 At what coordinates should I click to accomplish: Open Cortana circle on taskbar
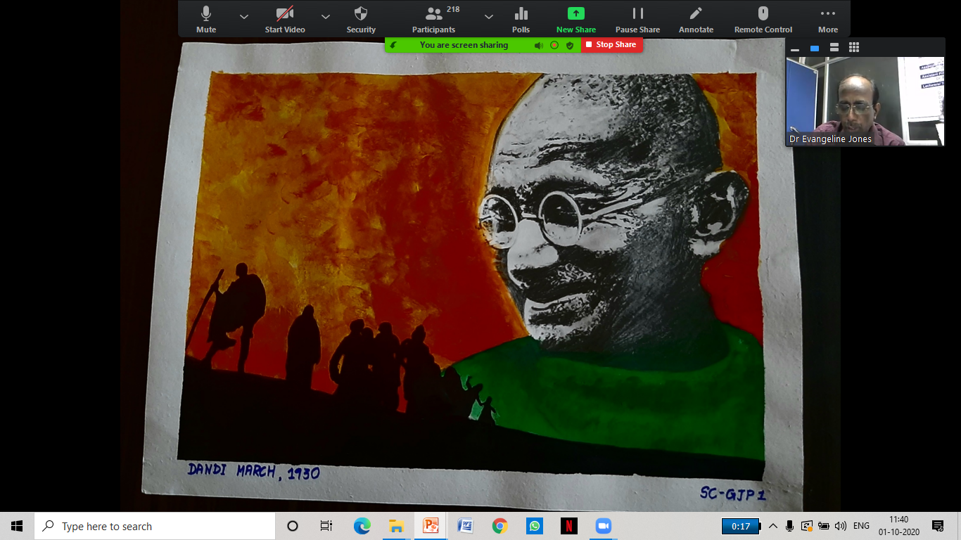click(293, 526)
